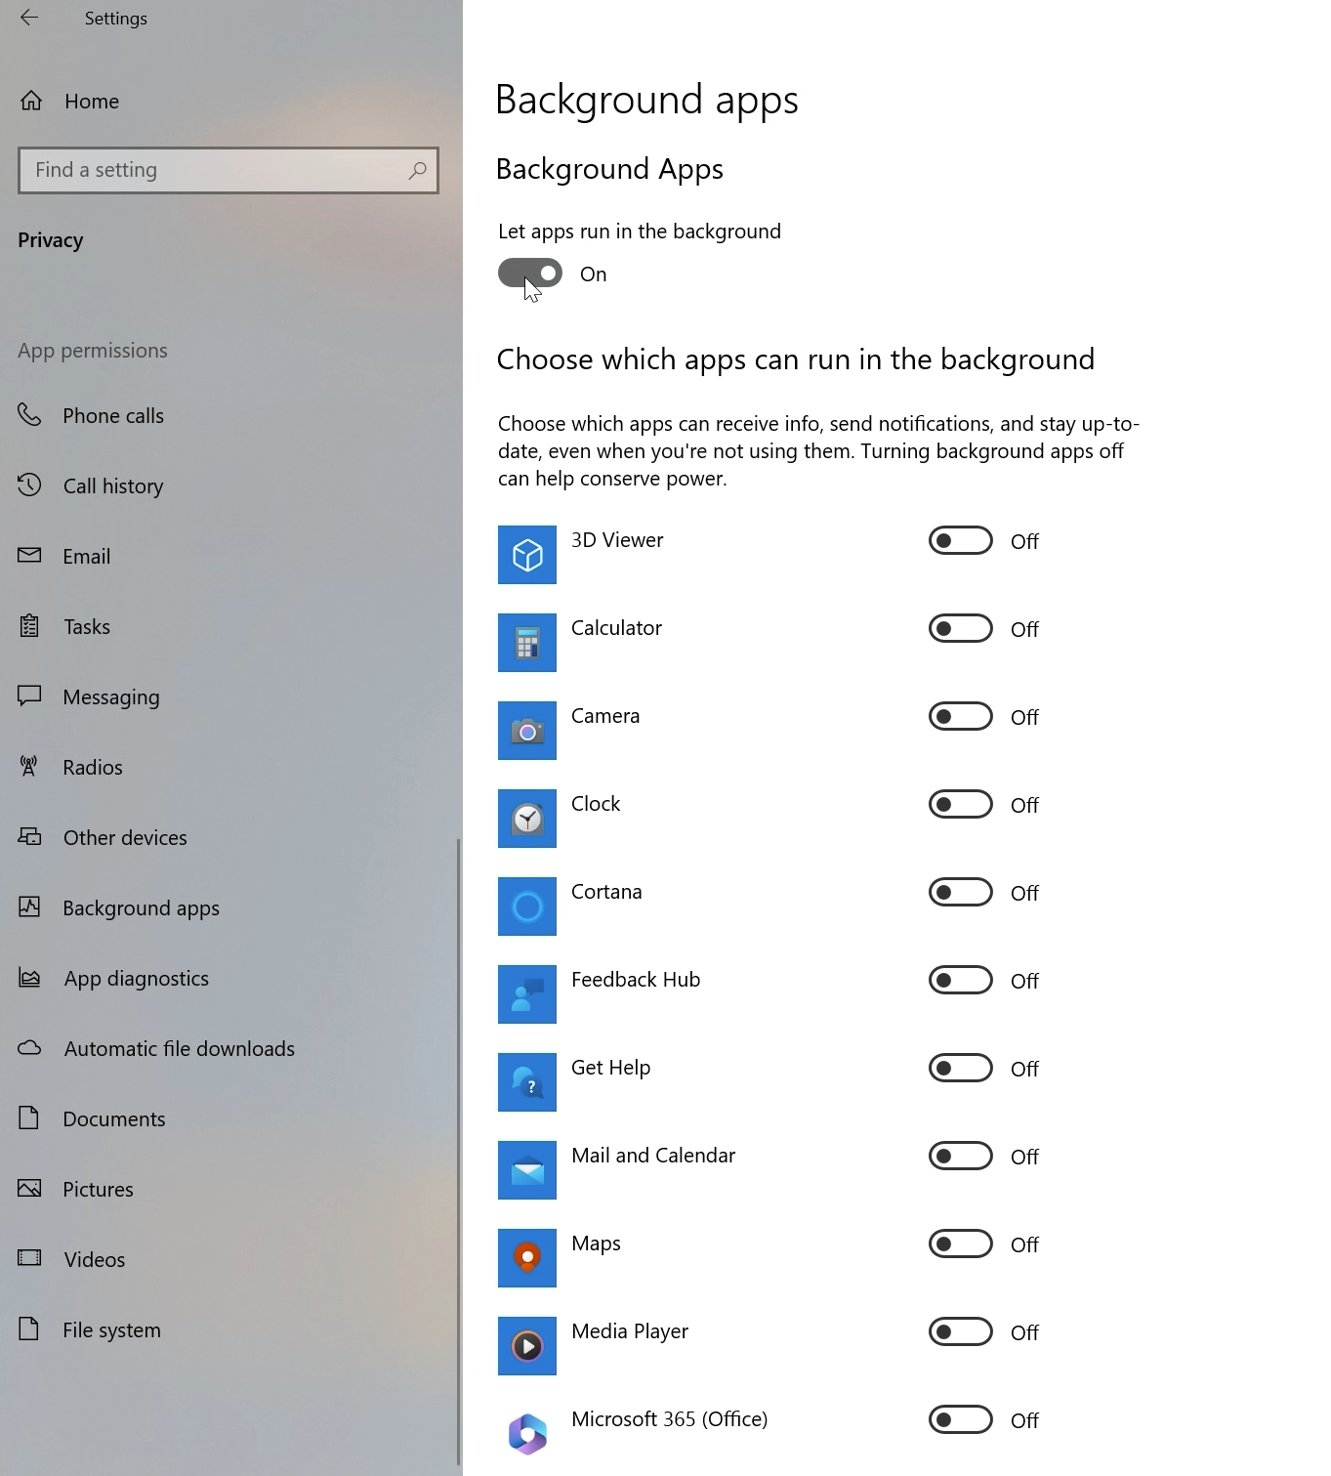Open the Home settings page
The height and width of the screenshot is (1476, 1331).
[229, 101]
